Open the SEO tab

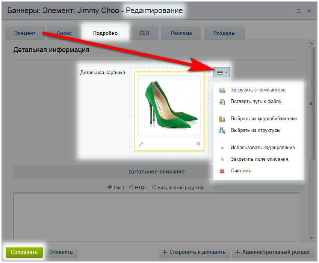click(144, 33)
